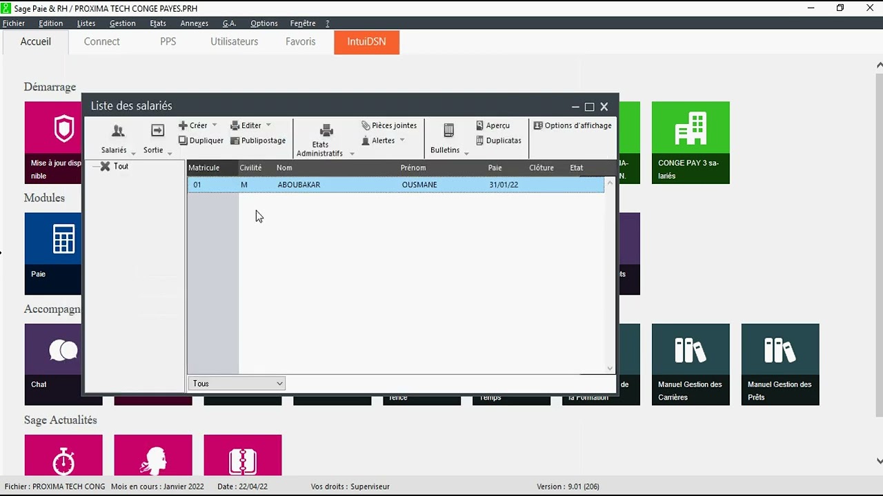Image resolution: width=883 pixels, height=496 pixels.
Task: Sort by the Nom column header
Action: [284, 167]
